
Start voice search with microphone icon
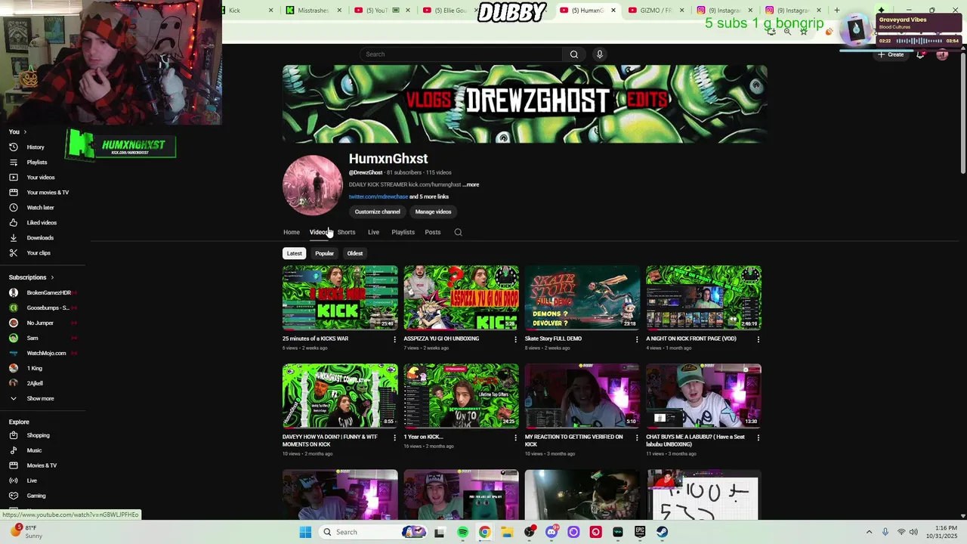coord(600,54)
